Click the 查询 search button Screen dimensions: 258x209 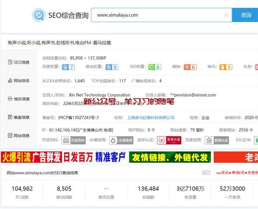[246, 15]
